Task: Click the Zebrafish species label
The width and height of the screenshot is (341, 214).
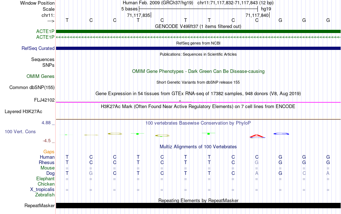Action: click(x=45, y=195)
